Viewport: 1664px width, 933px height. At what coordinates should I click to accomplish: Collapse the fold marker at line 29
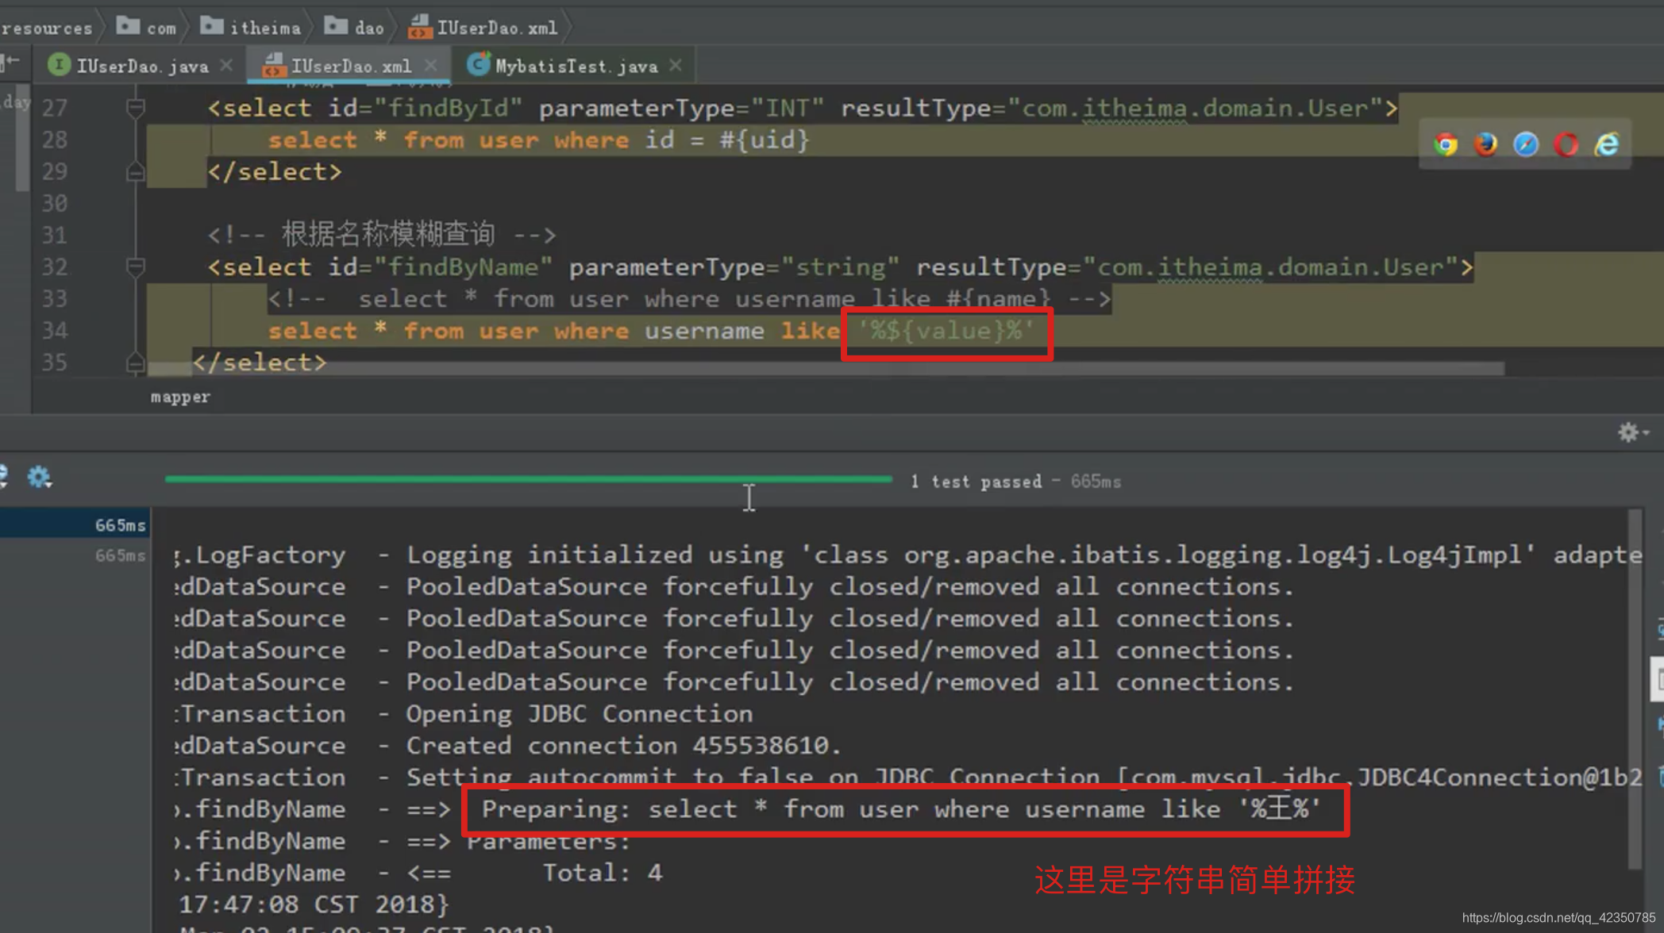point(136,171)
